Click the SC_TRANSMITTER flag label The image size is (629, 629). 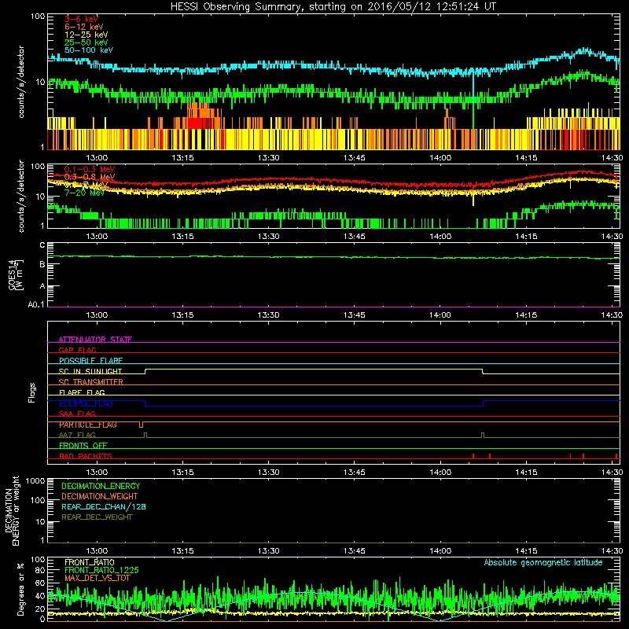point(90,382)
